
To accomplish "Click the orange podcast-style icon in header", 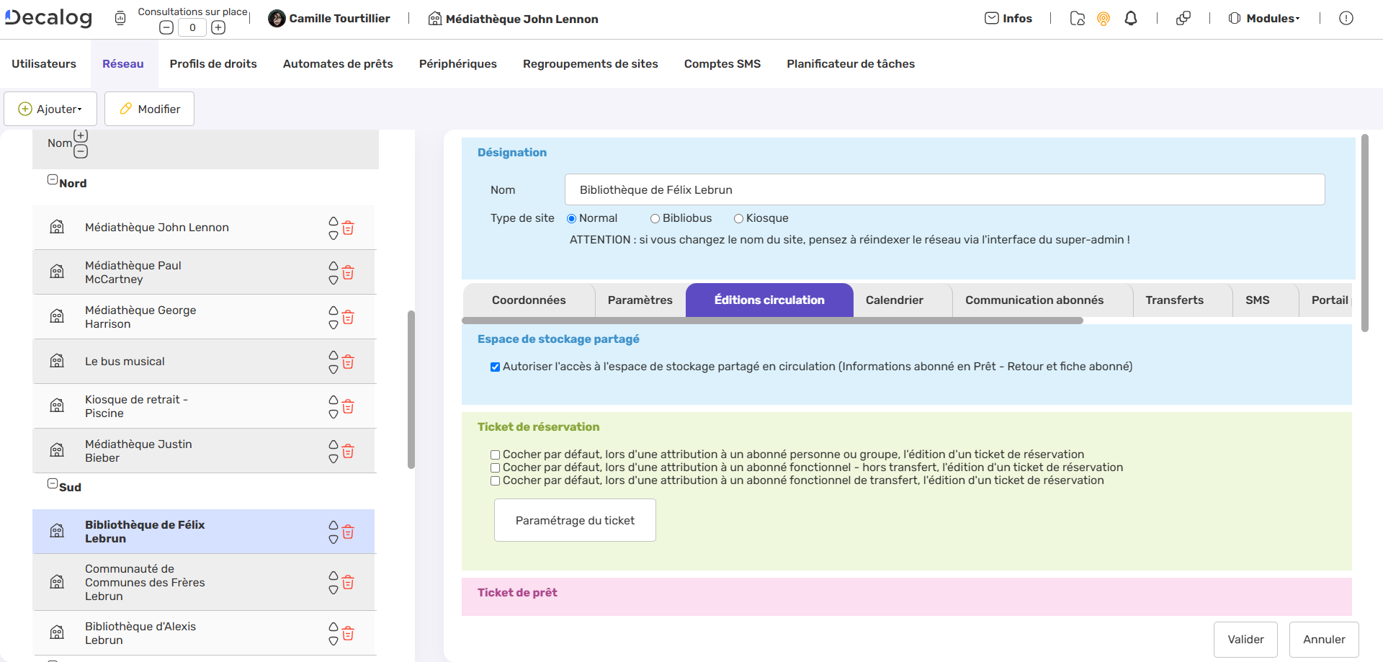I will coord(1103,19).
